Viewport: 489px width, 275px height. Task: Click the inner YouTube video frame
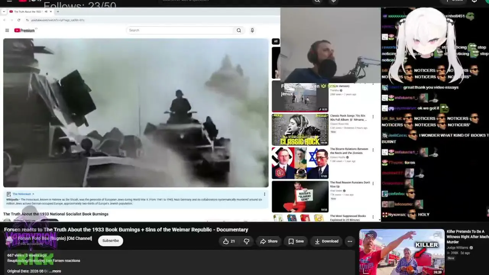click(136, 113)
